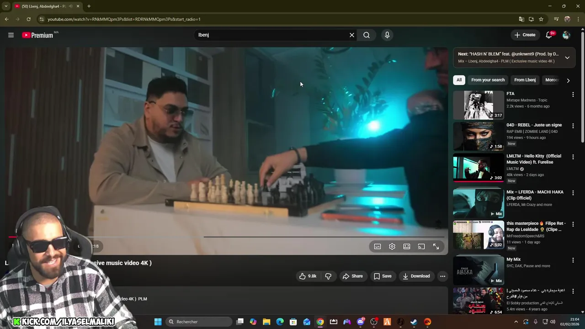Open Windows taskbar Rechercher search box
Viewport: 585px width, 329px height.
coord(198,322)
